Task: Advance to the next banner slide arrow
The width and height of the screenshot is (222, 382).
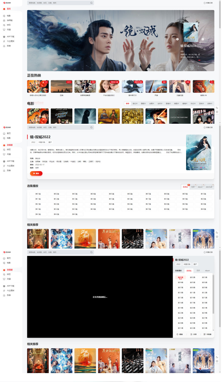Action: 203,39
